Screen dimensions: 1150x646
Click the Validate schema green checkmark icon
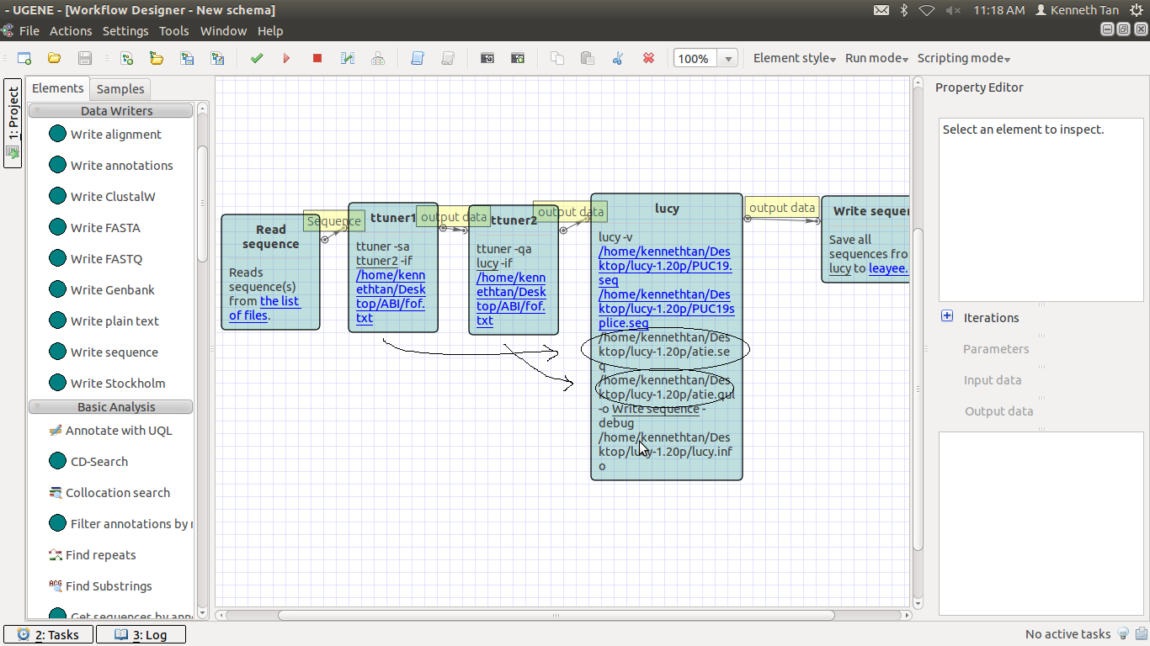pyautogui.click(x=257, y=58)
